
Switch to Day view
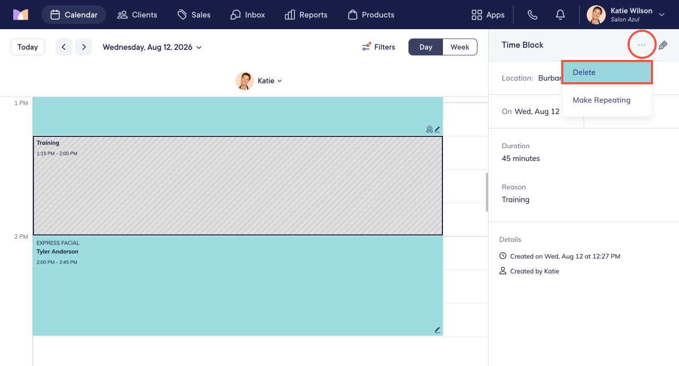(425, 47)
